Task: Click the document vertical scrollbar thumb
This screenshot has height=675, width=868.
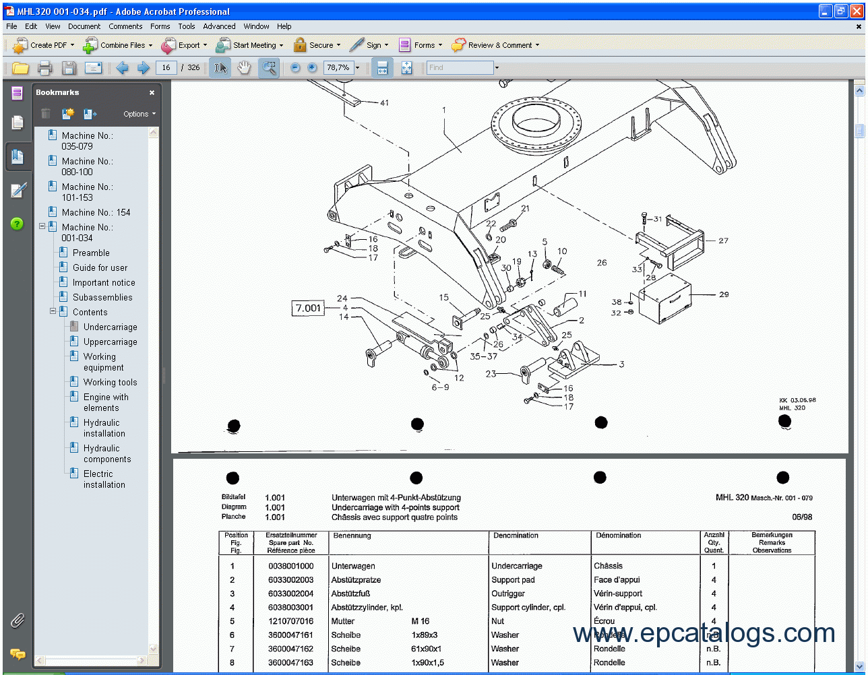Action: [859, 131]
